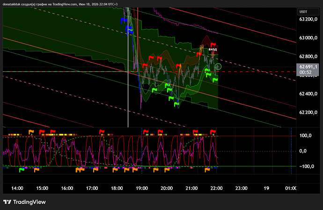Screen dimensions: 323x210
Task: Click the TradingView logo at the bottom
Action: pos(24,202)
